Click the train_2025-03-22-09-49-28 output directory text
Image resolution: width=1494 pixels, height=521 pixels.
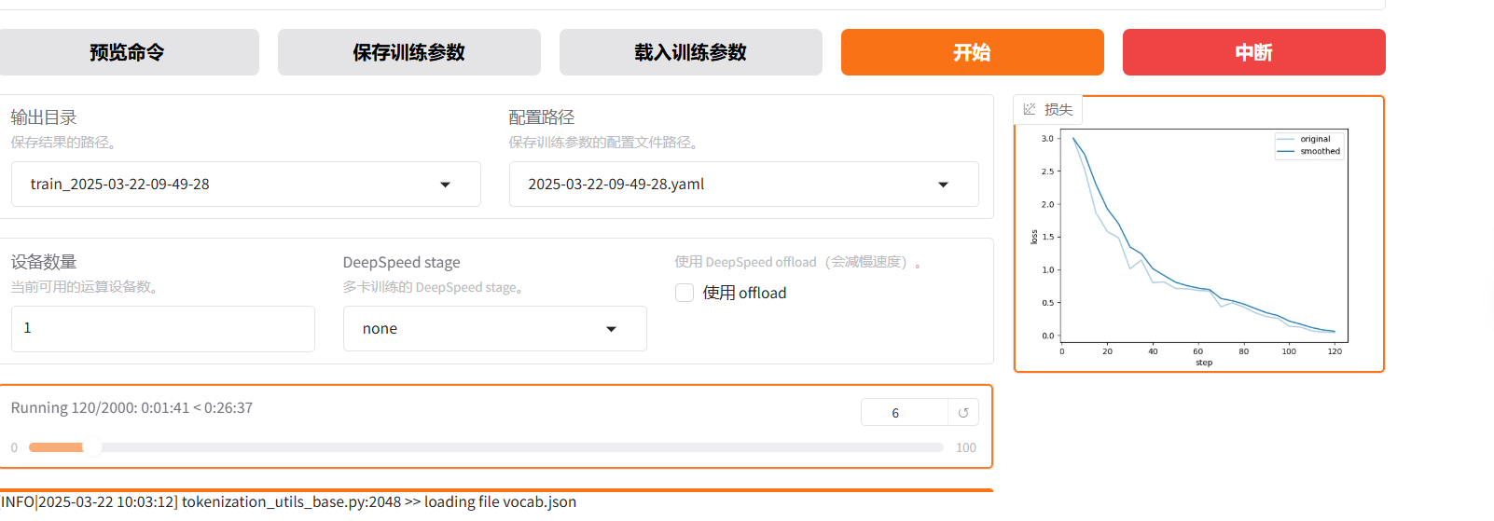point(120,185)
